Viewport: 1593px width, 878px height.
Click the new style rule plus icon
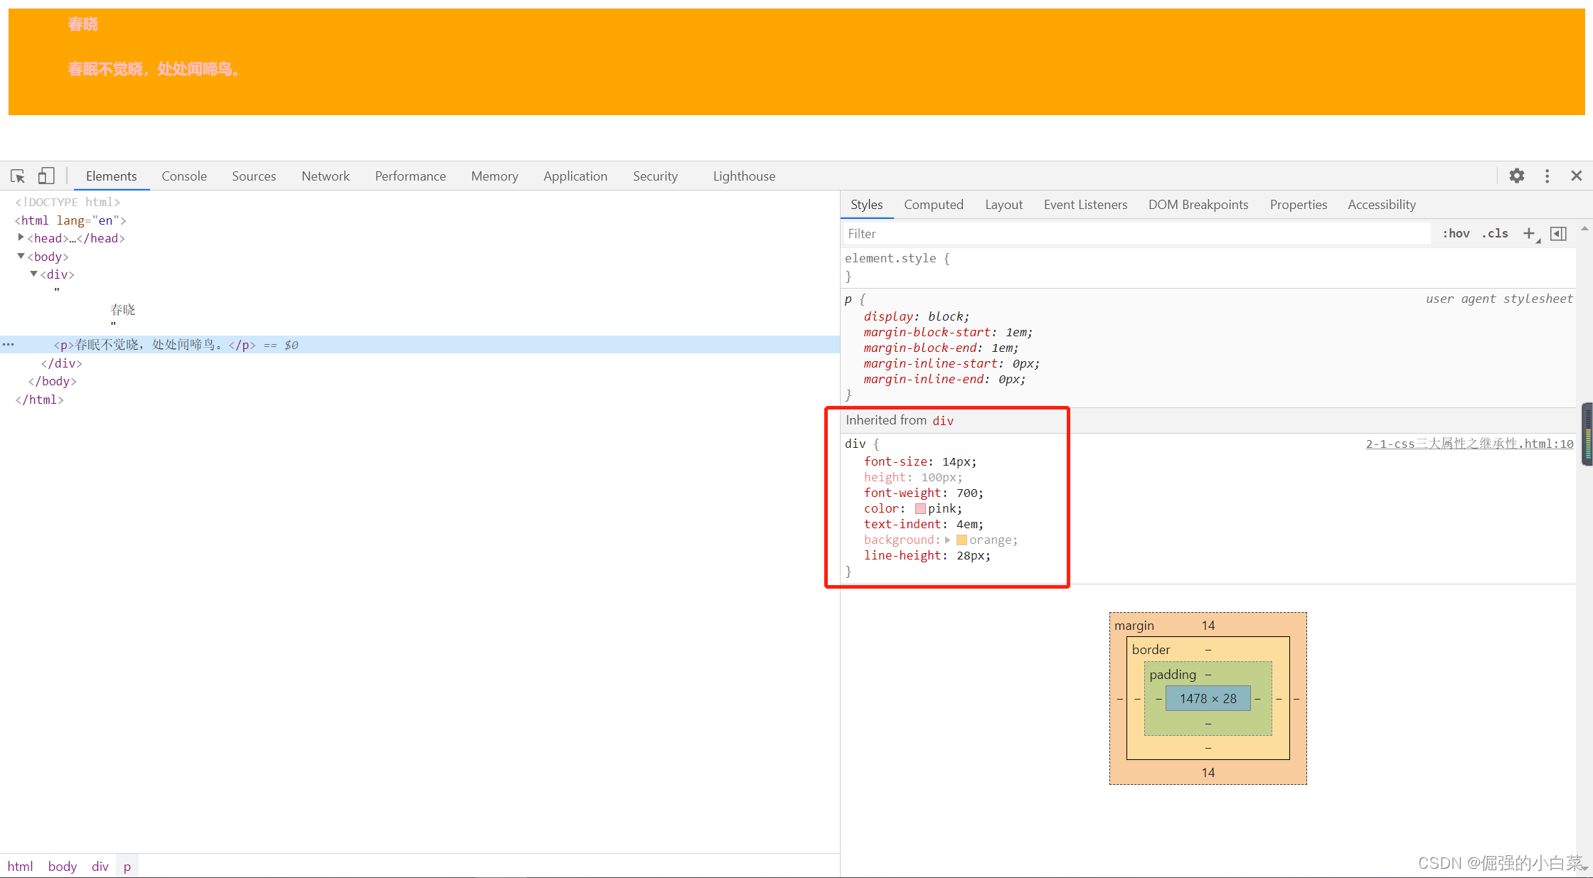[1529, 234]
